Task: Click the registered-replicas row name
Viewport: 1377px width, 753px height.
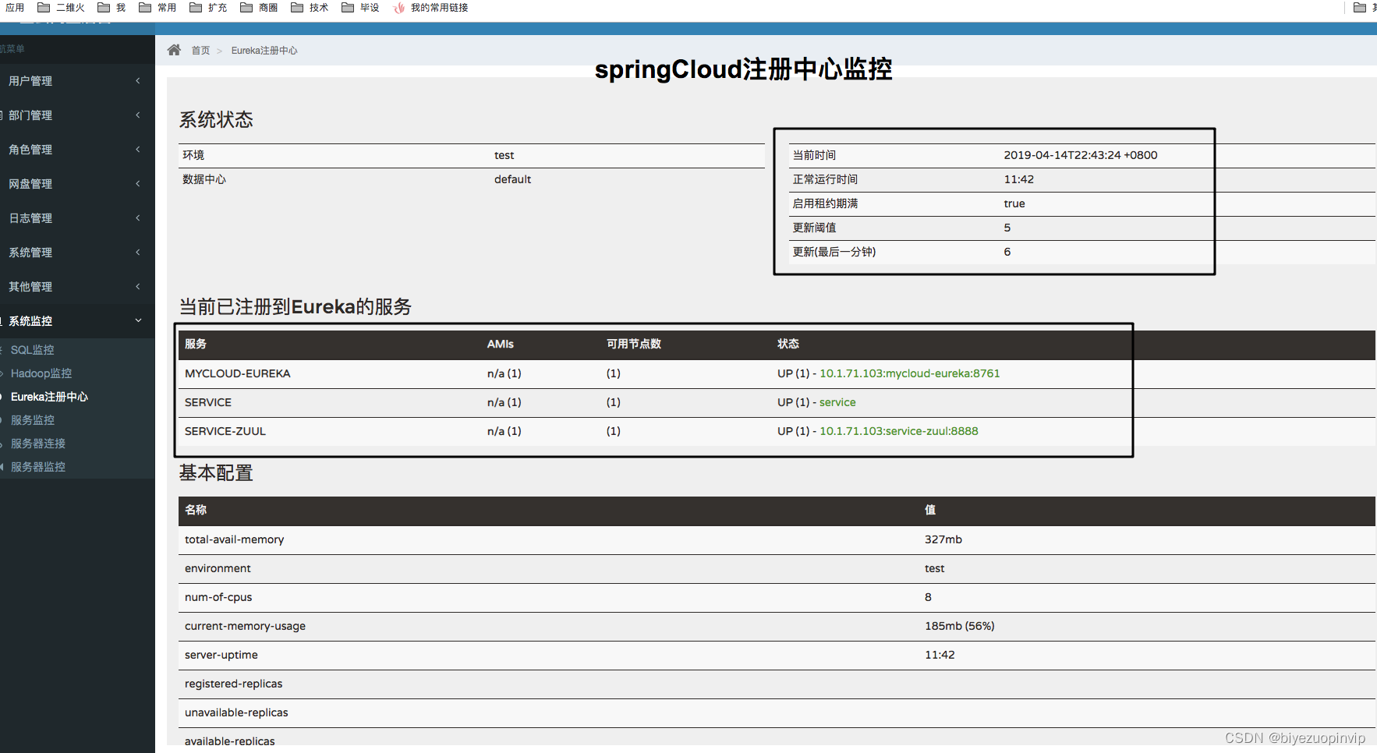Action: coord(233,684)
